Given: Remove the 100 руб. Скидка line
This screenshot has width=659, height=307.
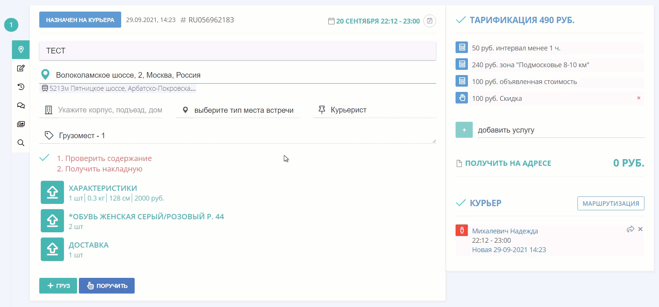Looking at the screenshot, I should [639, 98].
